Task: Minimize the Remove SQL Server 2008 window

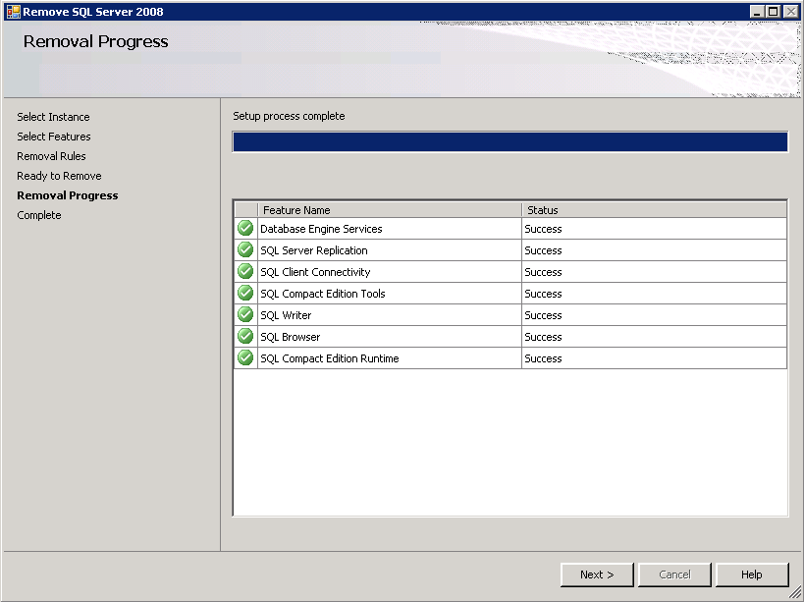Action: pos(757,11)
